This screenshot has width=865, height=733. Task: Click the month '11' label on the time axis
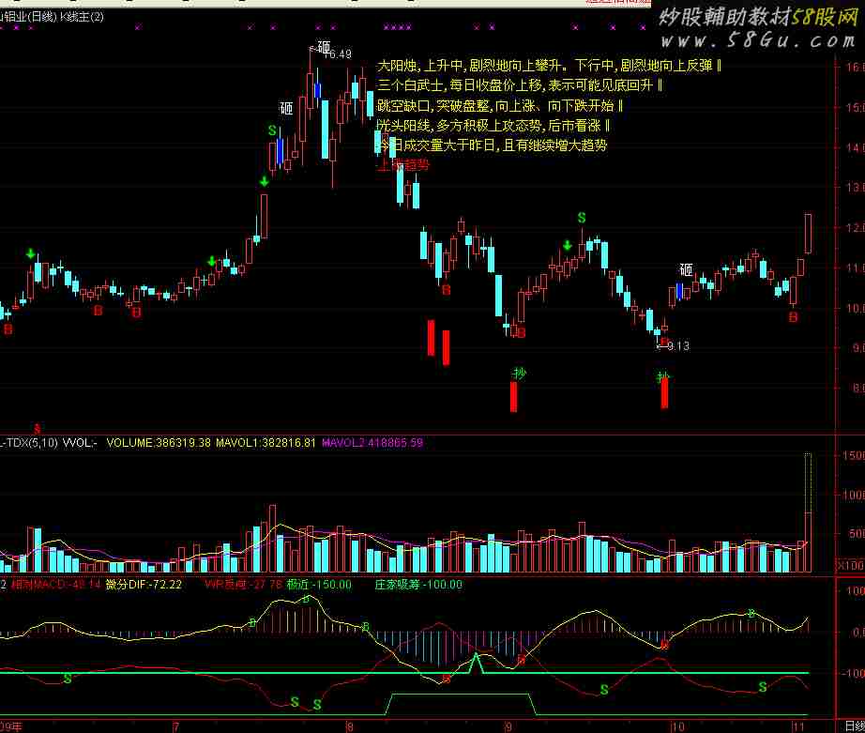coord(799,727)
